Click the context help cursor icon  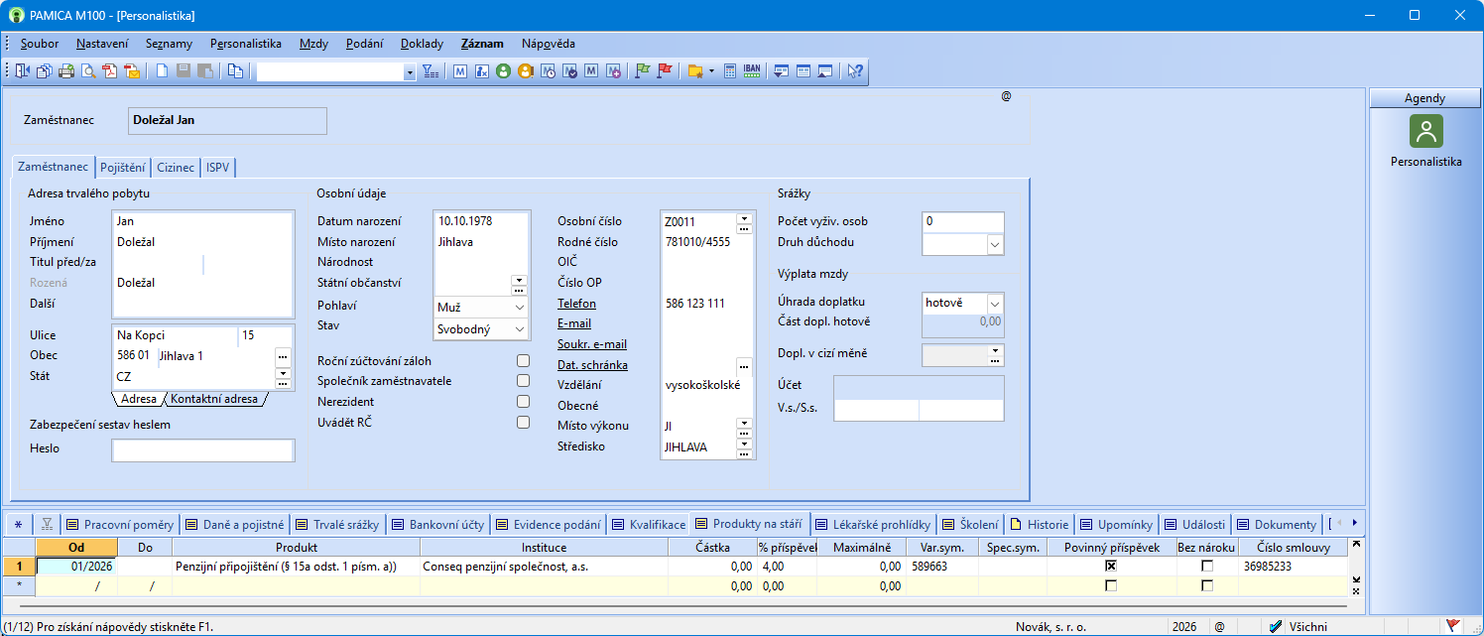pos(854,71)
